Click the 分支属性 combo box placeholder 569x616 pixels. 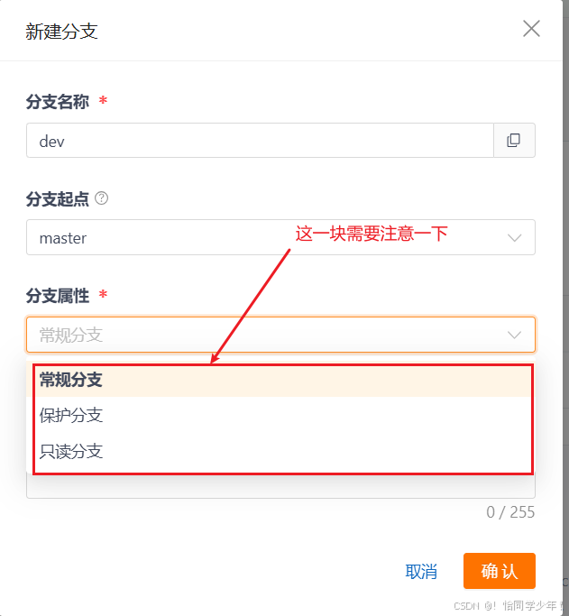[280, 335]
